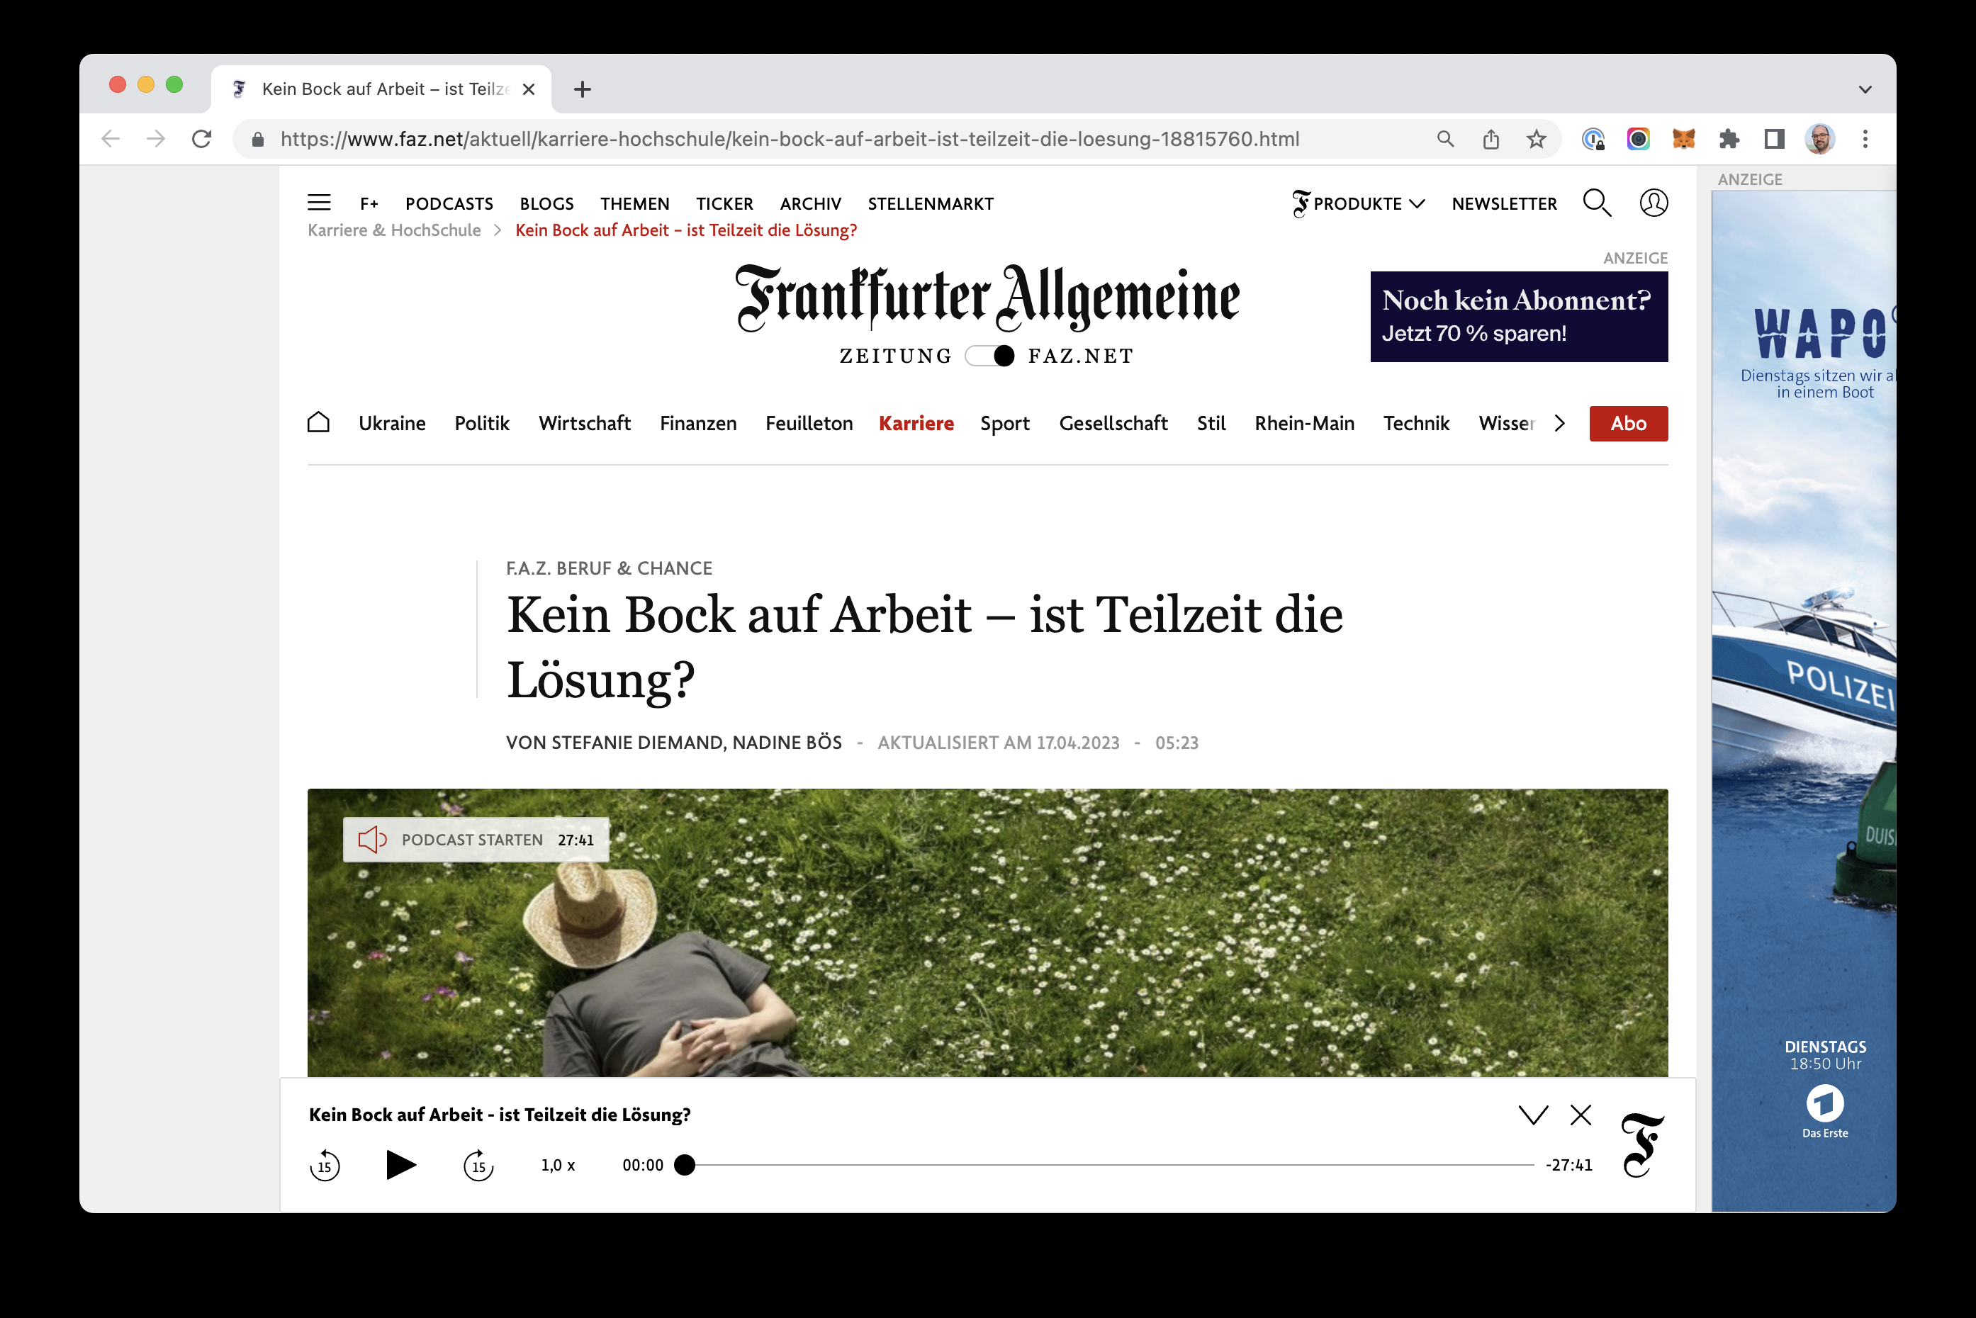This screenshot has width=1976, height=1318.
Task: Click the podcast progress slider handle
Action: (x=685, y=1165)
